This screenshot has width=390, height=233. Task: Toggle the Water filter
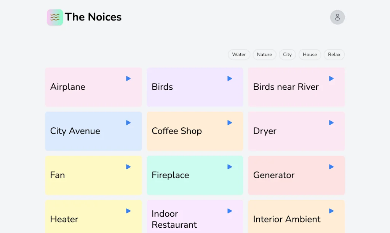[239, 54]
